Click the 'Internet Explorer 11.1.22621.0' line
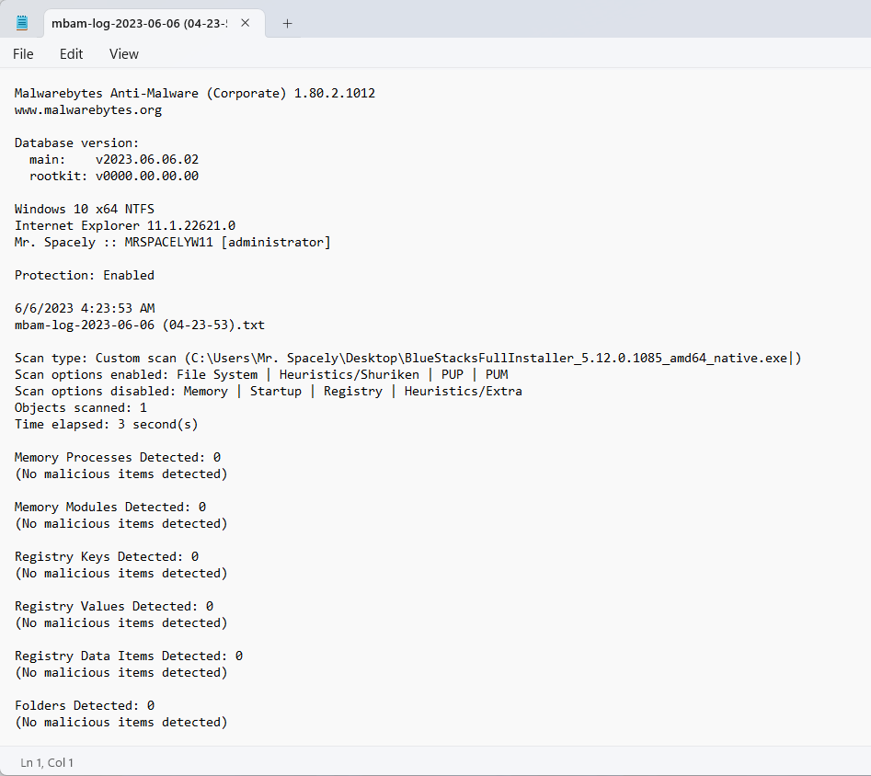The image size is (871, 776). [125, 225]
